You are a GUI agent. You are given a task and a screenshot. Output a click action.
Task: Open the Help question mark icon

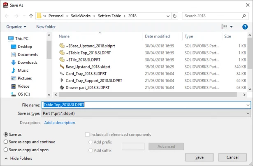coord(244,27)
